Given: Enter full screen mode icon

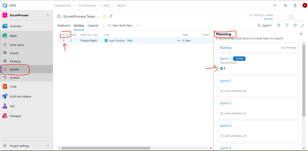Looking at the screenshot, I should tap(303, 26).
